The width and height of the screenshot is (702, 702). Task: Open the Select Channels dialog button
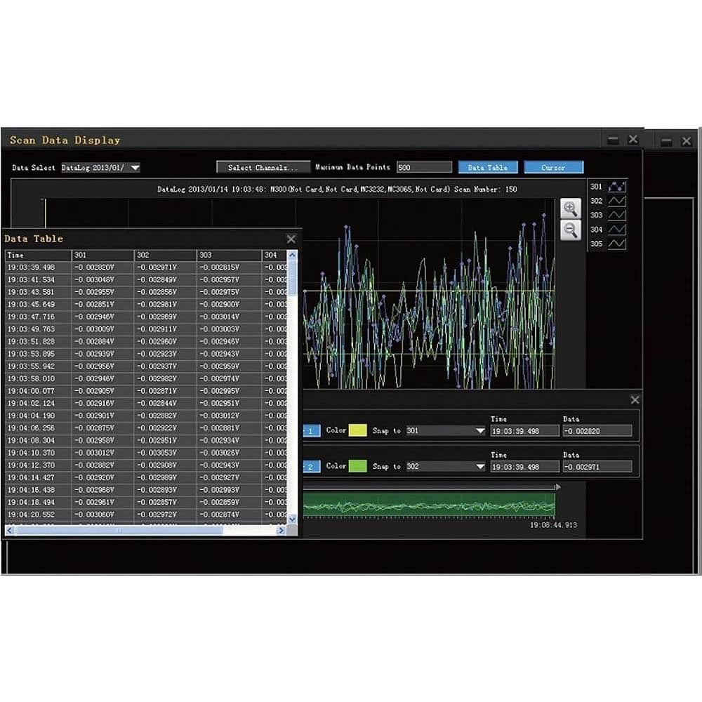[263, 168]
